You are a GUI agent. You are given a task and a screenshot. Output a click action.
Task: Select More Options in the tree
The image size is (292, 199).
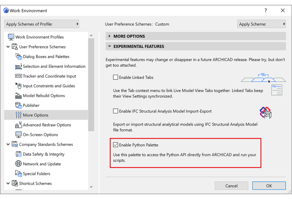pyautogui.click(x=46, y=115)
